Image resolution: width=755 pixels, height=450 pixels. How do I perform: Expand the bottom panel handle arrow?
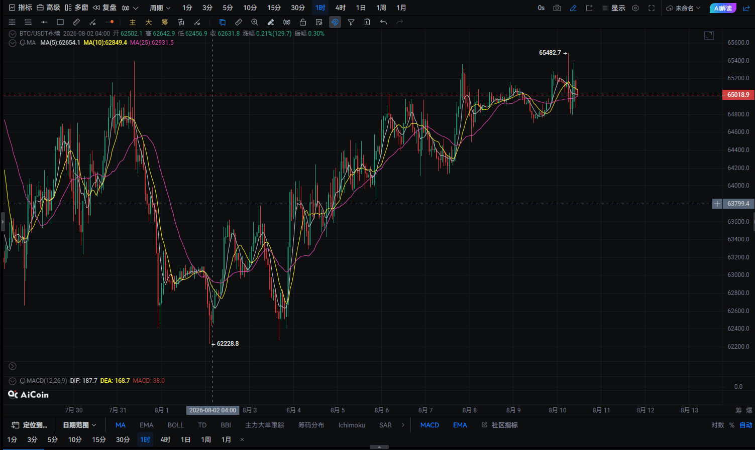click(x=379, y=447)
